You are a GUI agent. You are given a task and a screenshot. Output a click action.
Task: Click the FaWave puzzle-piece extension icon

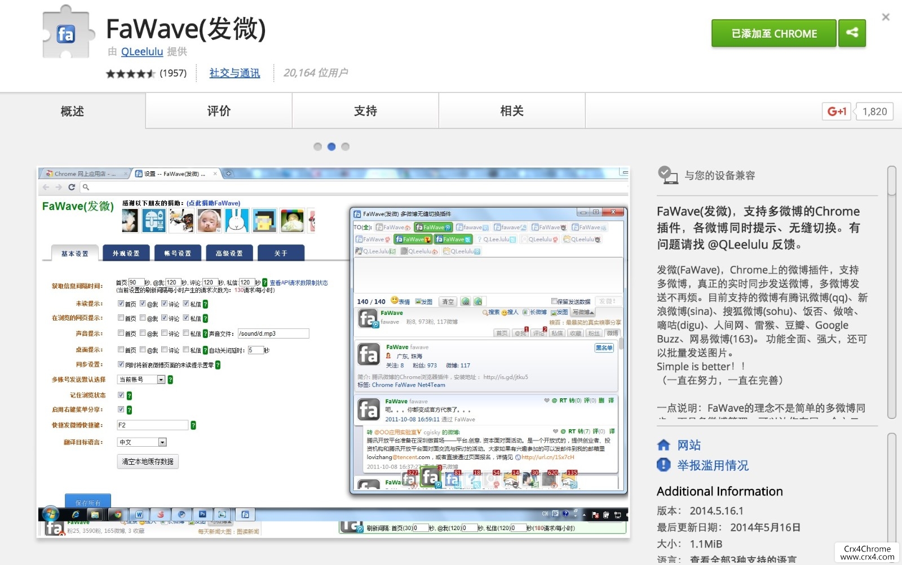click(67, 33)
